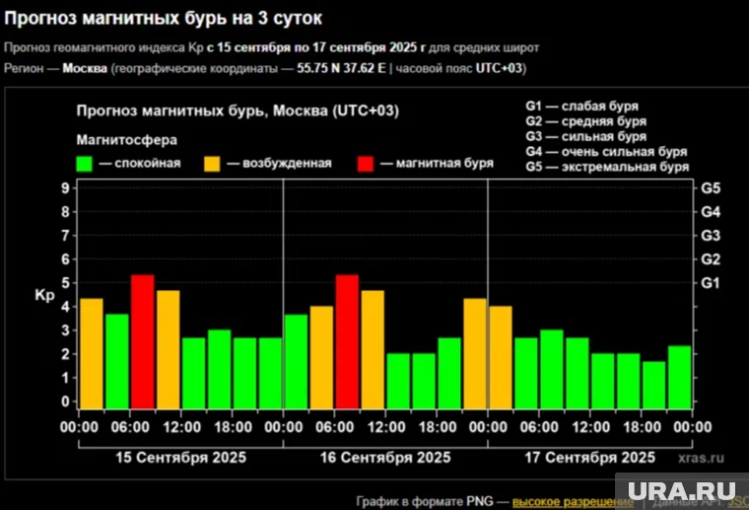
Task: Click the red storm bar on 16 September
Action: [347, 341]
